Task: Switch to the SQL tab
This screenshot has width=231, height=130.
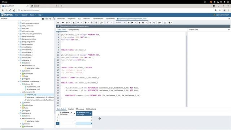Action: pos(79,18)
